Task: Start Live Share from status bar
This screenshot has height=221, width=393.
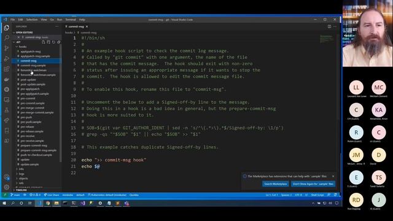Action: click(x=52, y=195)
